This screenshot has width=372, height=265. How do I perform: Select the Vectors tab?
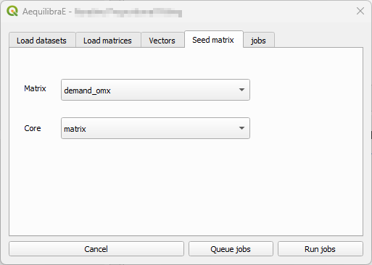(x=162, y=40)
